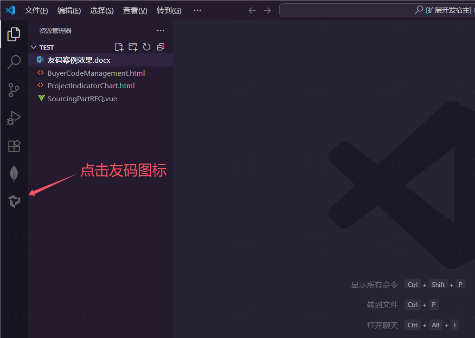This screenshot has height=338, width=475.
Task: Open 友码案例效果.docx file
Action: [x=79, y=60]
